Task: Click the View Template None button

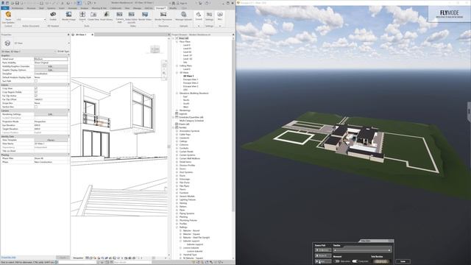Action: pyautogui.click(x=51, y=140)
